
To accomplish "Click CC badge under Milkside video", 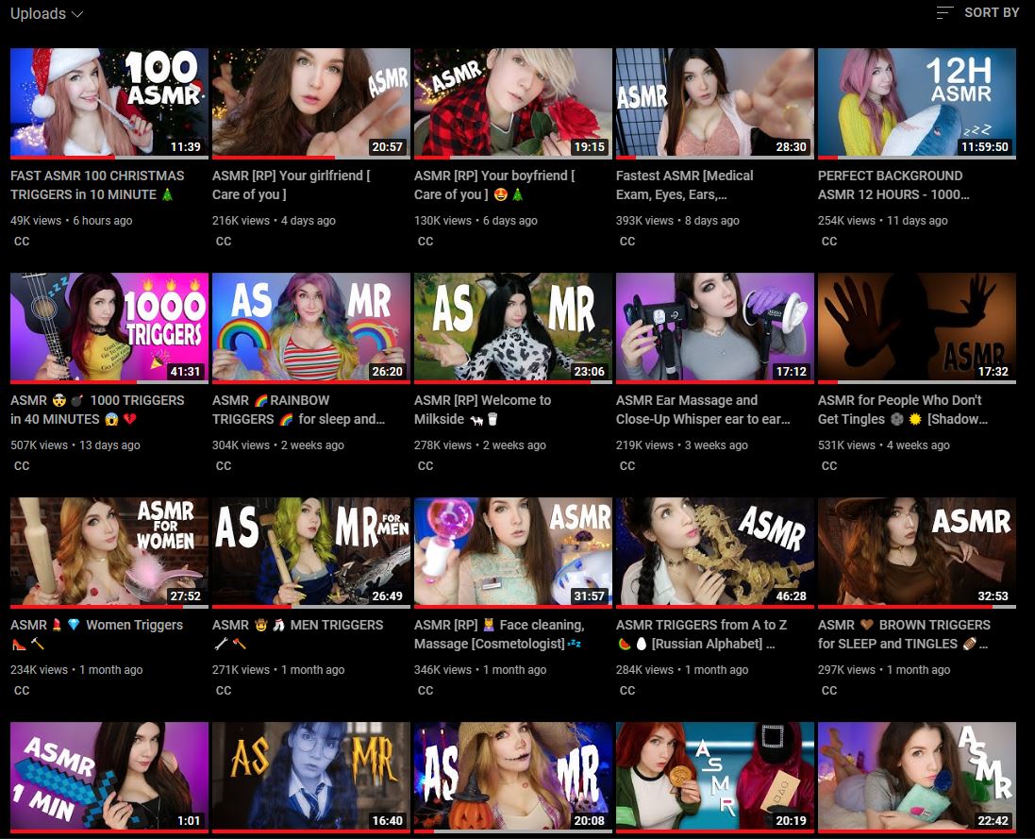I will pyautogui.click(x=426, y=465).
